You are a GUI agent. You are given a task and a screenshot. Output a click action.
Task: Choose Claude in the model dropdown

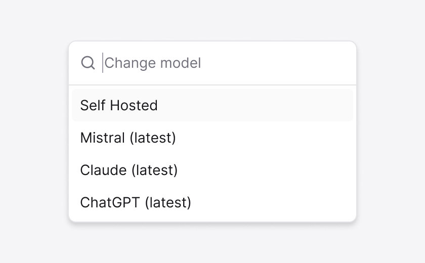tap(129, 170)
